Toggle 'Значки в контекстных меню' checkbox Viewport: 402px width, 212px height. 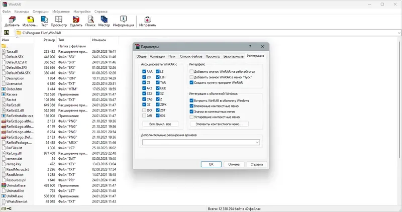click(x=191, y=112)
